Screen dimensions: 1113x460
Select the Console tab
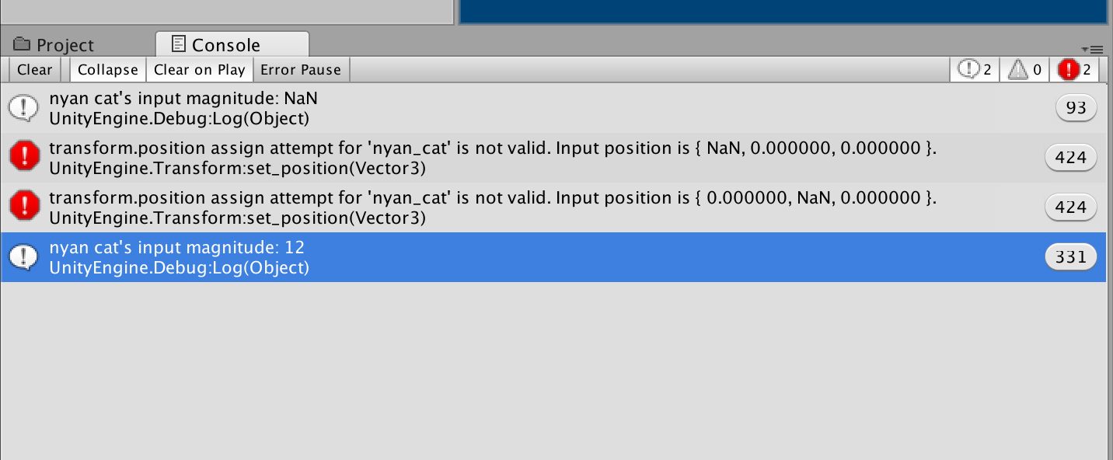[x=232, y=44]
